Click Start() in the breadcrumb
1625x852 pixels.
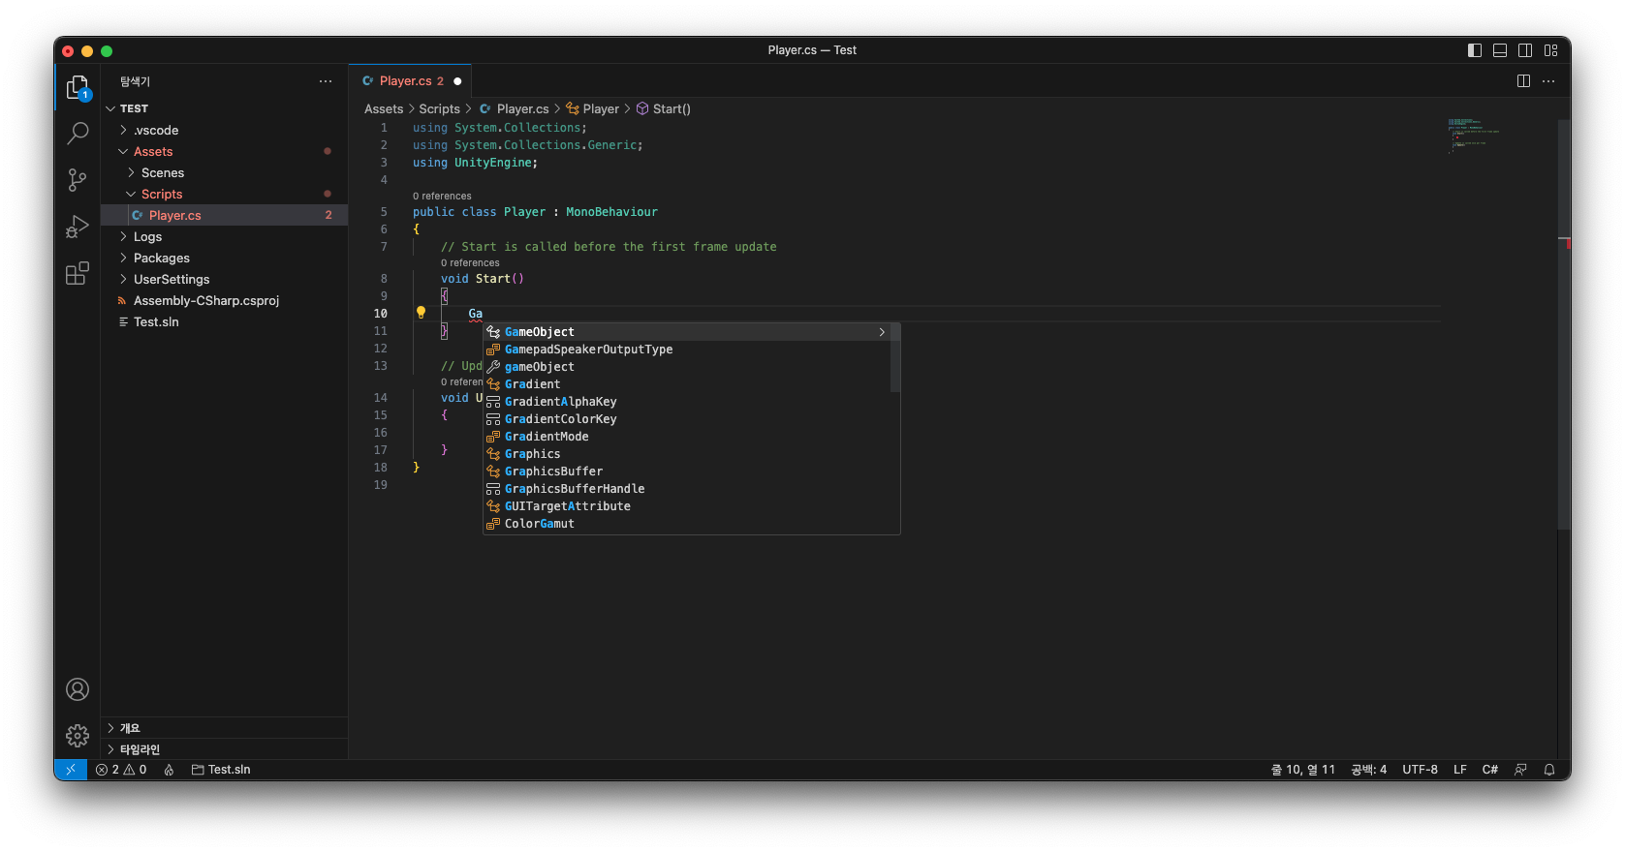tap(664, 109)
